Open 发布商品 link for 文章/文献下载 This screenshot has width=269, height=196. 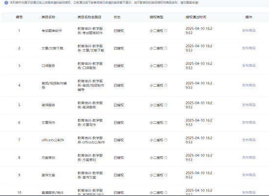coord(248,48)
